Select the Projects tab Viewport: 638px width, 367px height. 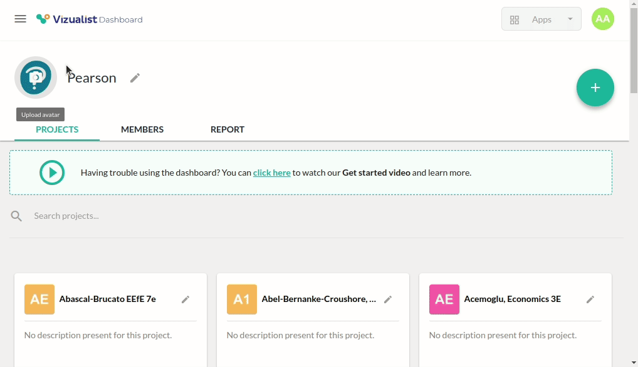tap(57, 129)
